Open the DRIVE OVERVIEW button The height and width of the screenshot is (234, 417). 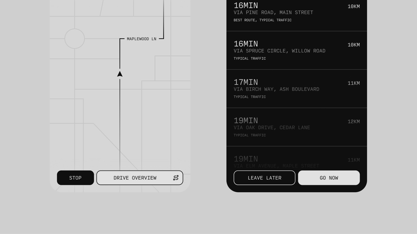click(x=140, y=178)
